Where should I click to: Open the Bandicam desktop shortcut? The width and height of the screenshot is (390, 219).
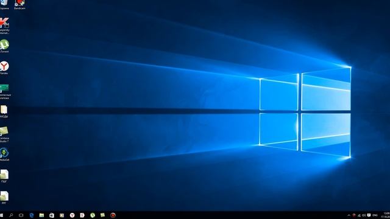19,4
